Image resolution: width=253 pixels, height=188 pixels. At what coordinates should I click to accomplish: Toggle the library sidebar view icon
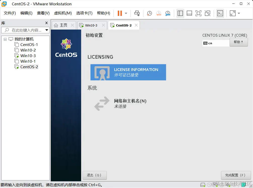180,13
